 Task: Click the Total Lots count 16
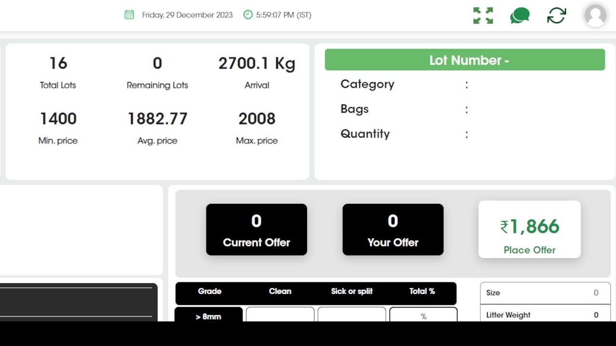[58, 63]
